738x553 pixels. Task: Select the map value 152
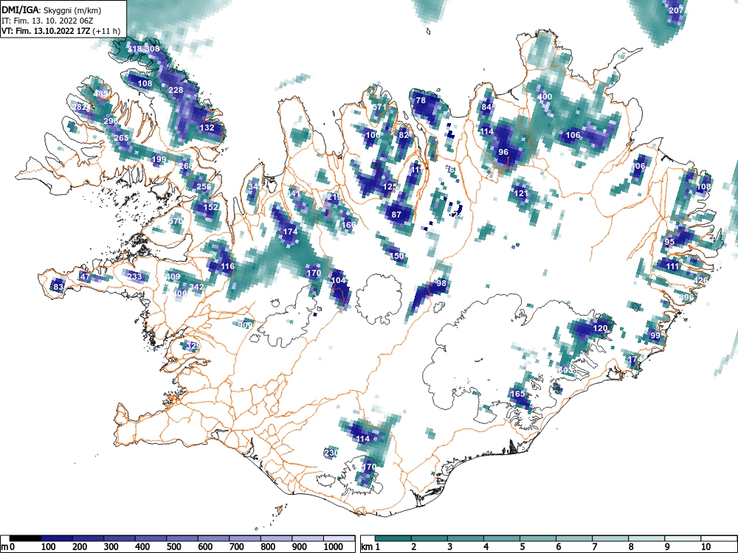coord(211,207)
